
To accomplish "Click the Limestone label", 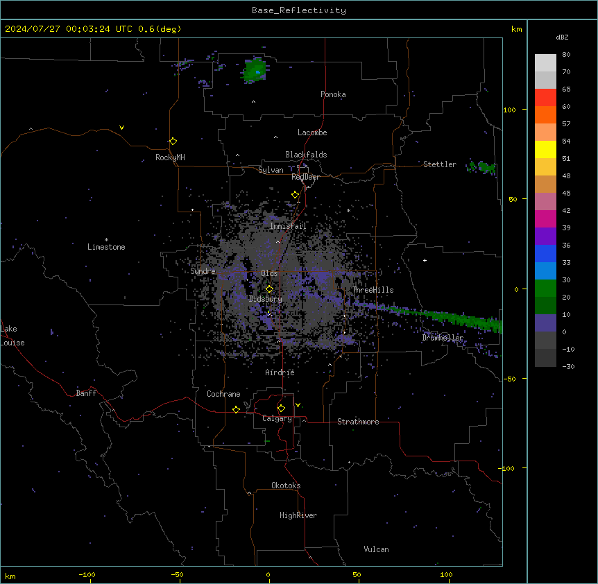I will (106, 247).
